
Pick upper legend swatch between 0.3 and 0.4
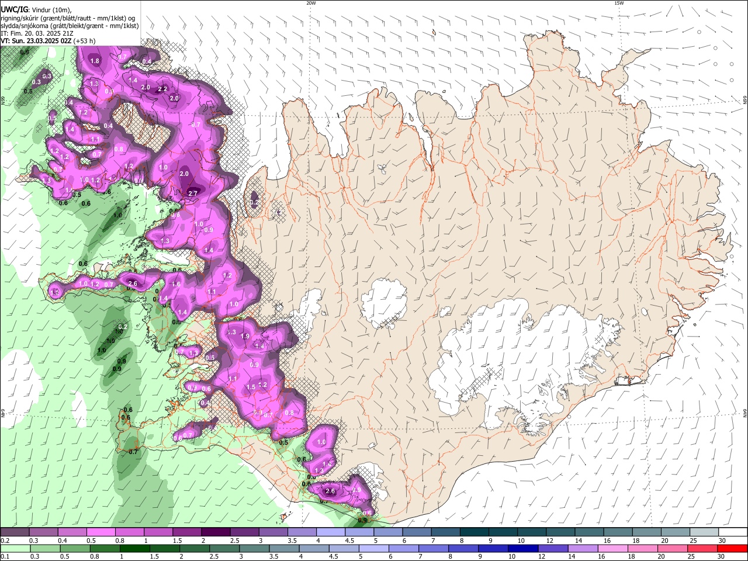pyautogui.click(x=43, y=532)
